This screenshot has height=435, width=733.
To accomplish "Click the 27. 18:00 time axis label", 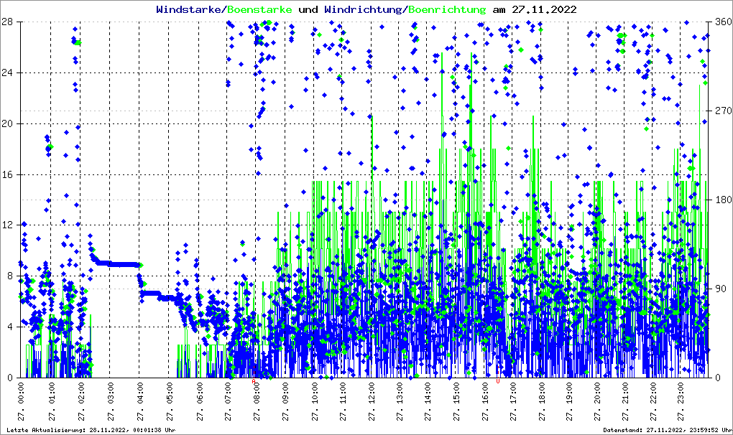I will click(541, 402).
